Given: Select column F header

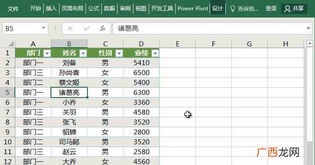Looking at the screenshot, I should [x=214, y=44].
